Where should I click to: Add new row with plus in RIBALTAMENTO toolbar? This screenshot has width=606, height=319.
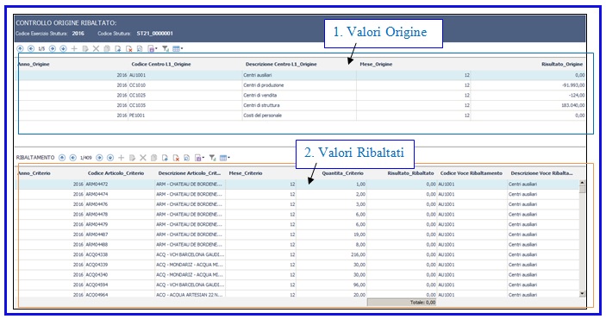pyautogui.click(x=121, y=158)
